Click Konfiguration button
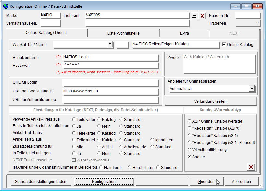This screenshot has height=191, width=266. [104, 182]
